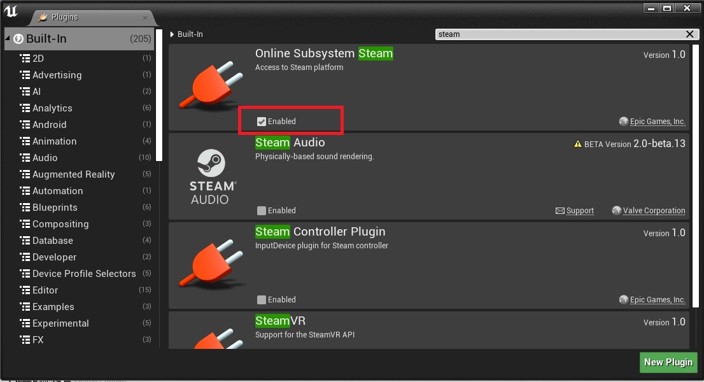The height and width of the screenshot is (382, 704).
Task: Click the category list vertical scrollbar
Action: 159,95
